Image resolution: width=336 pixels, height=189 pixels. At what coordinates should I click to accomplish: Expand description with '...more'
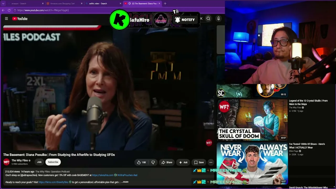click(125, 182)
